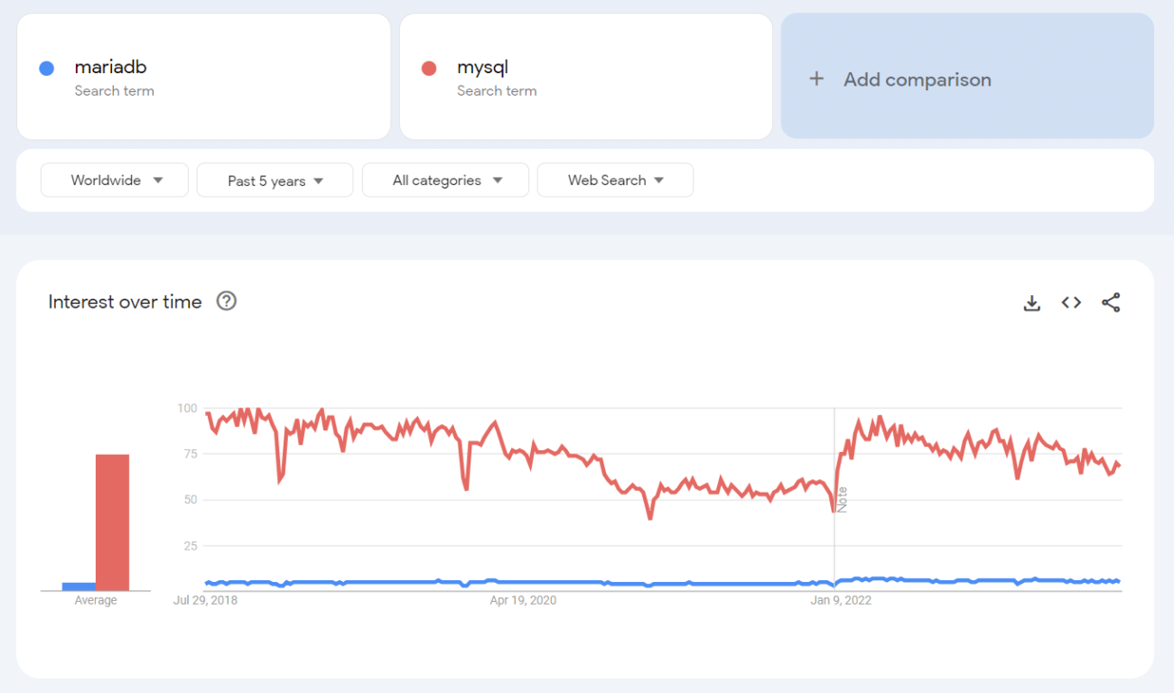Expand the All categories dropdown

(445, 180)
